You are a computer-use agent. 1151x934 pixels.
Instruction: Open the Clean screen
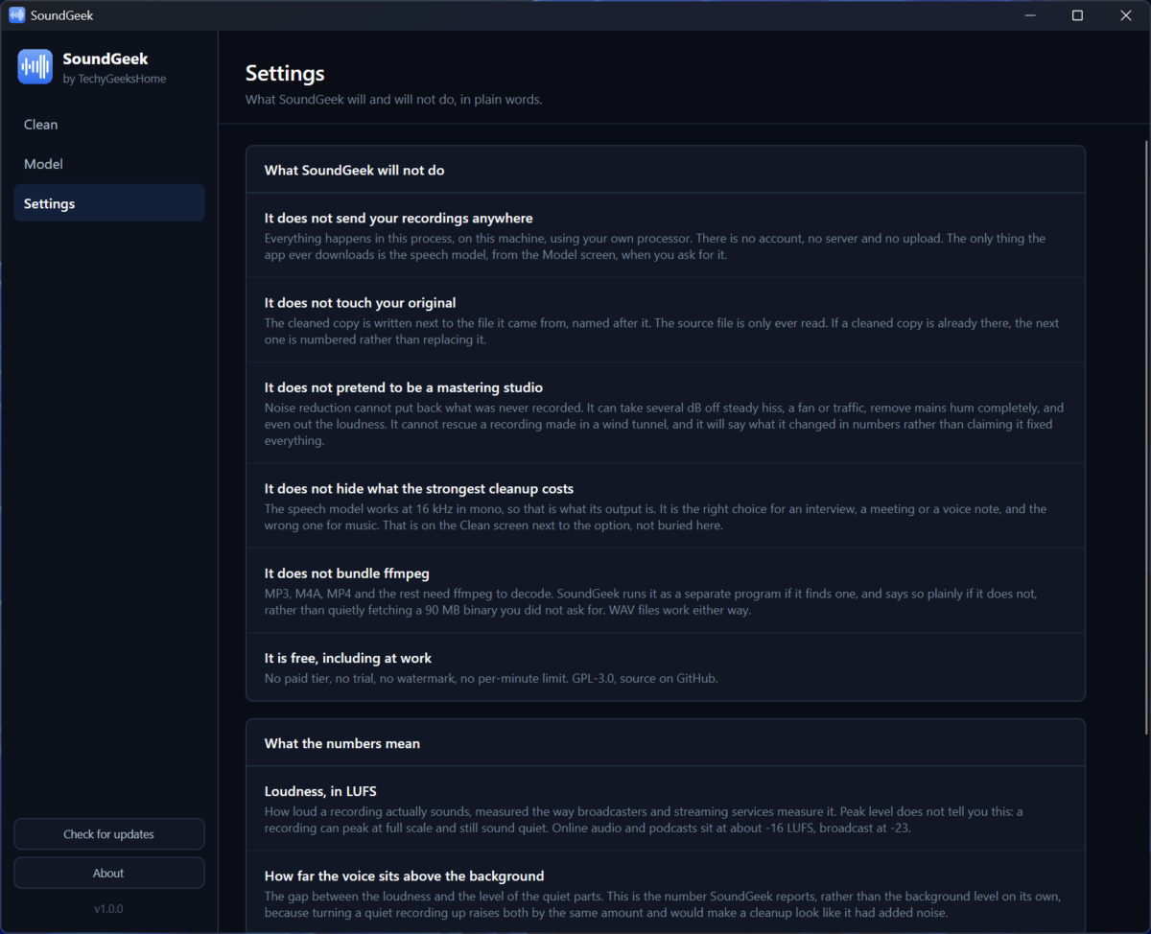click(109, 125)
